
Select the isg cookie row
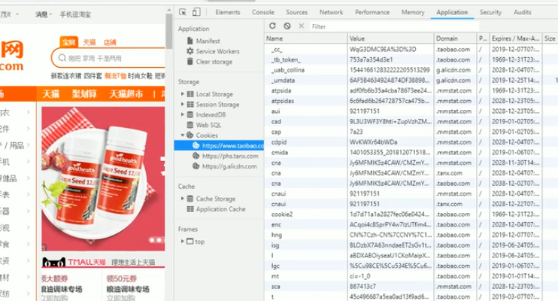click(411, 245)
